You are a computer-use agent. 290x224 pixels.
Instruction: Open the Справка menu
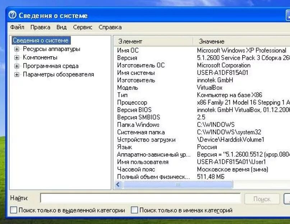[x=110, y=27]
